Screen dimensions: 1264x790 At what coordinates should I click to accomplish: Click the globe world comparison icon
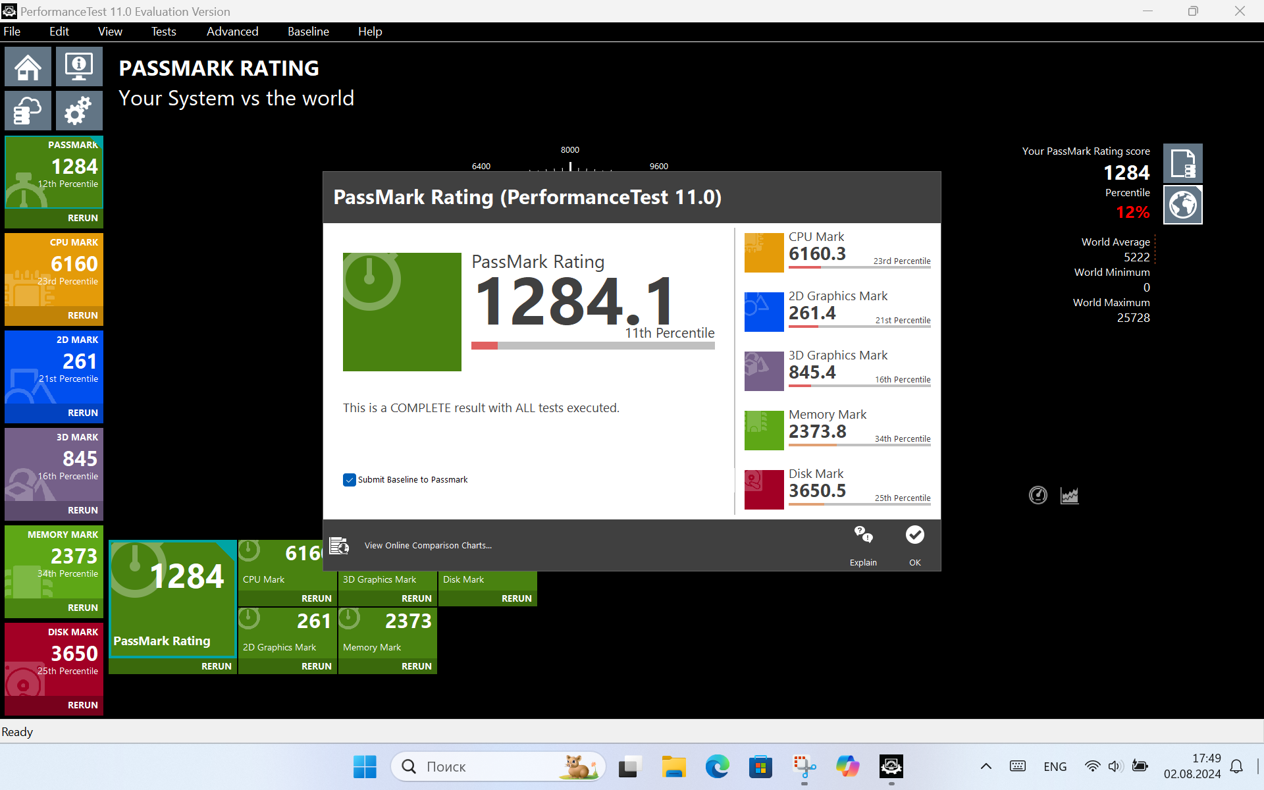click(1182, 205)
